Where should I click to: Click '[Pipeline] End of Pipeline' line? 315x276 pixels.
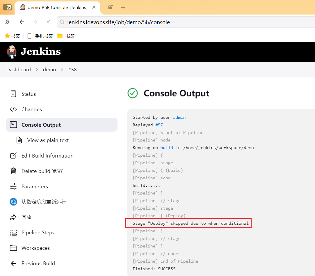(x=165, y=261)
